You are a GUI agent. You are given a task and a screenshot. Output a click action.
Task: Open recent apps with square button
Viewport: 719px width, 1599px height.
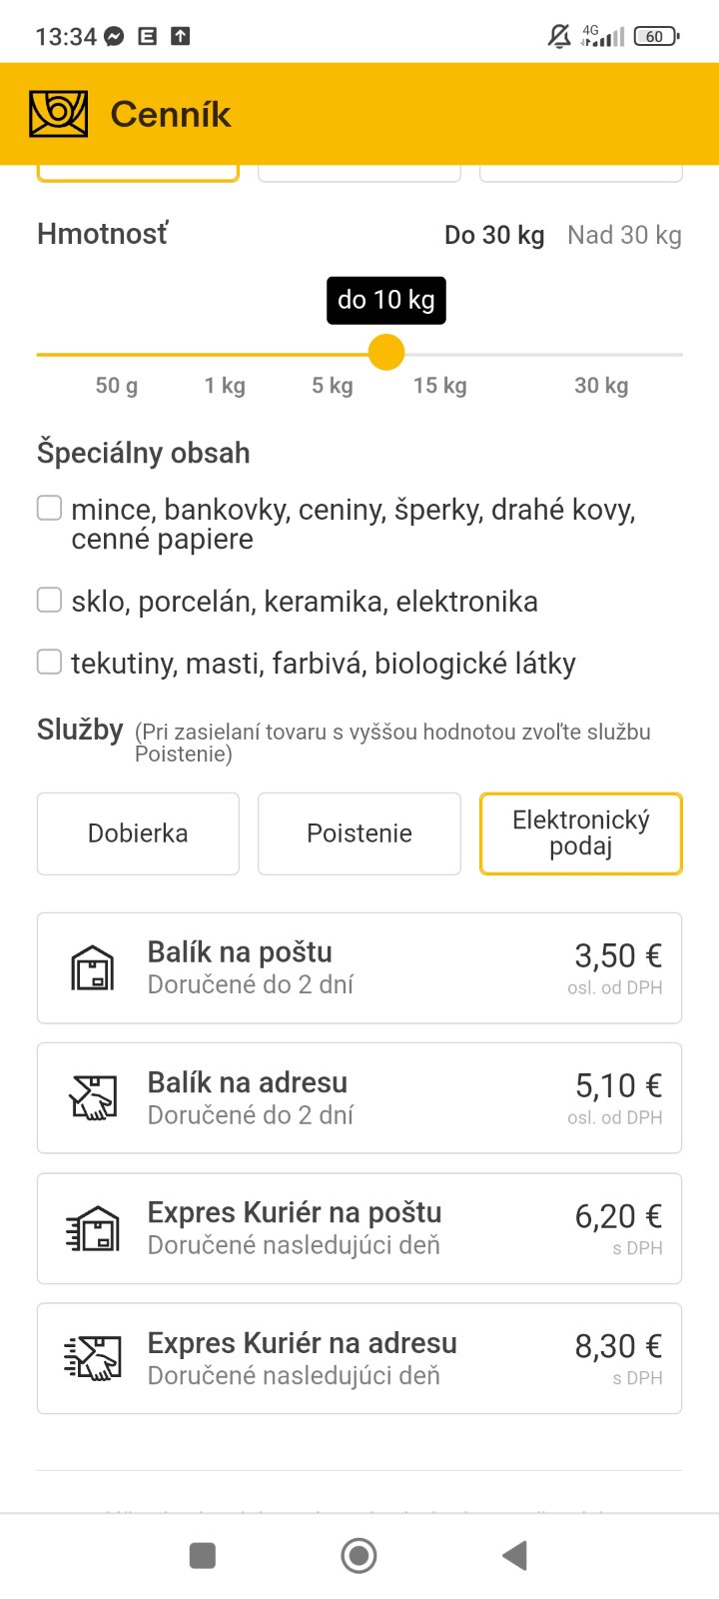[203, 1555]
